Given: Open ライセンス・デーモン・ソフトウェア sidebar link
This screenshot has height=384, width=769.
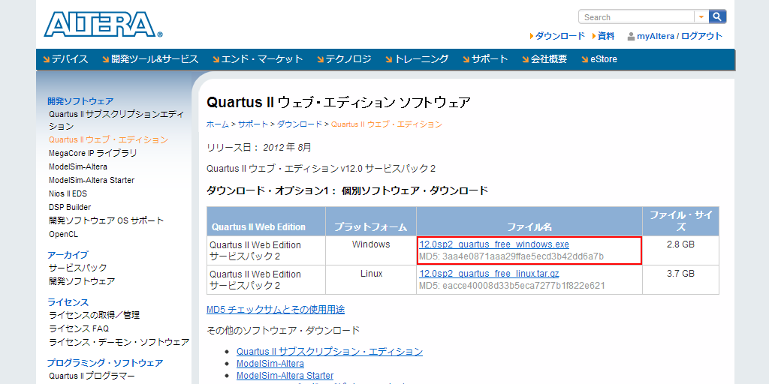Looking at the screenshot, I should click(x=119, y=342).
